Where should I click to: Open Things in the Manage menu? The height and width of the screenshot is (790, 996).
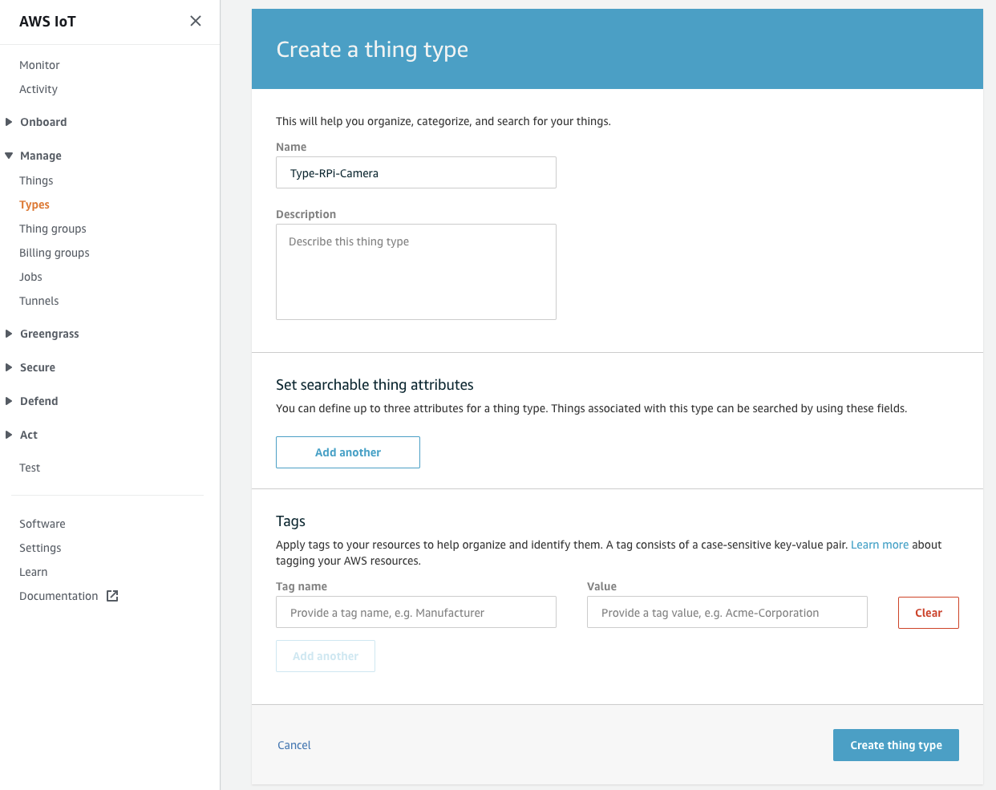point(36,180)
